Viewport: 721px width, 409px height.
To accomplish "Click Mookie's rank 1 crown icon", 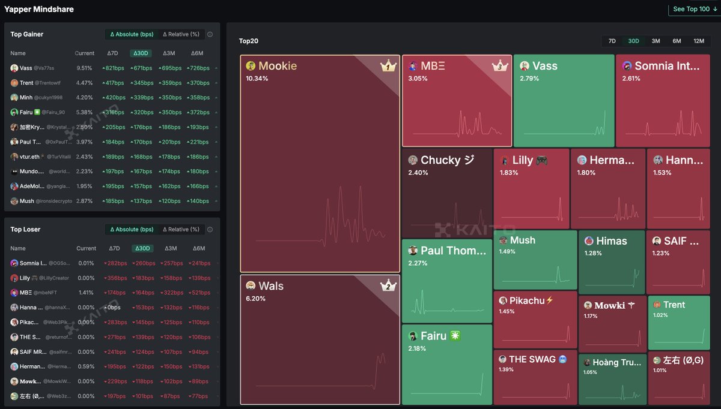I will click(x=388, y=65).
